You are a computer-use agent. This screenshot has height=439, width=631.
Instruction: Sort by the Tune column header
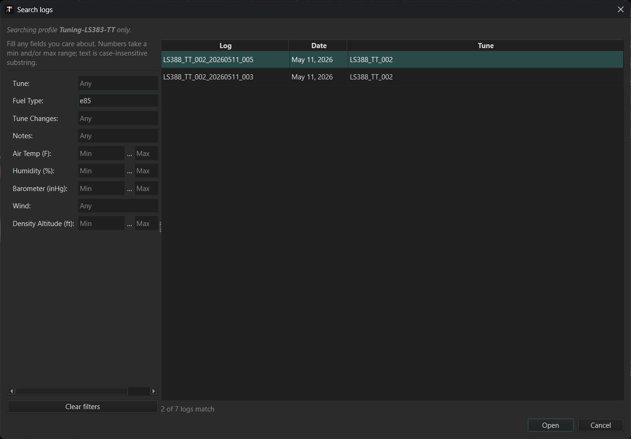pos(485,45)
